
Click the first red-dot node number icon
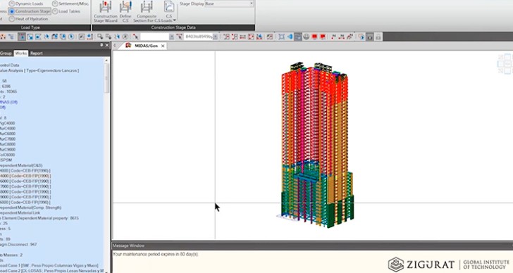333,37
